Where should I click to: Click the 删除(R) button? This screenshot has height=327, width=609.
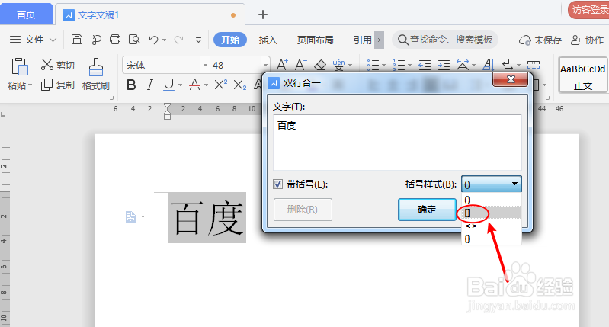[x=303, y=210]
